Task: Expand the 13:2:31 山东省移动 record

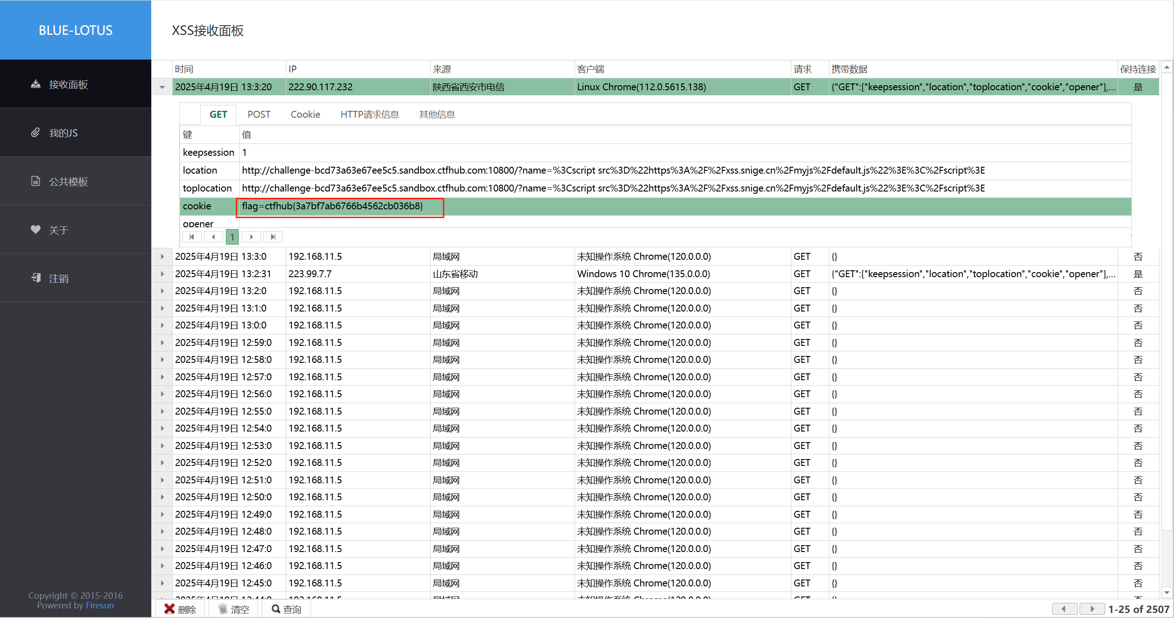Action: (162, 274)
